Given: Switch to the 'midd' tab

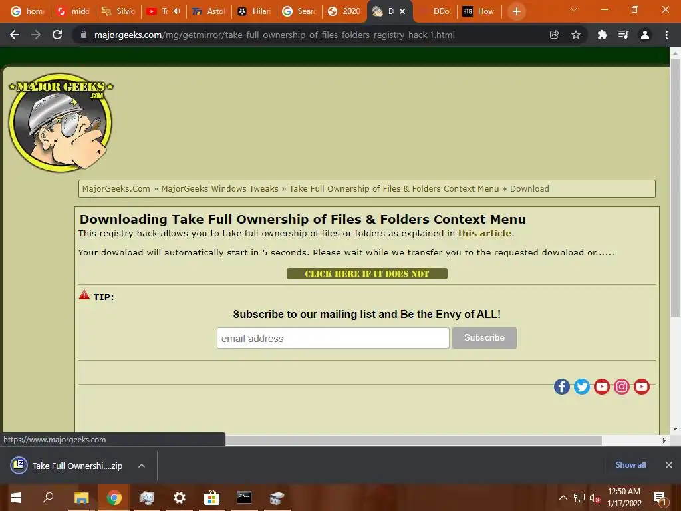Looking at the screenshot, I should pyautogui.click(x=73, y=11).
